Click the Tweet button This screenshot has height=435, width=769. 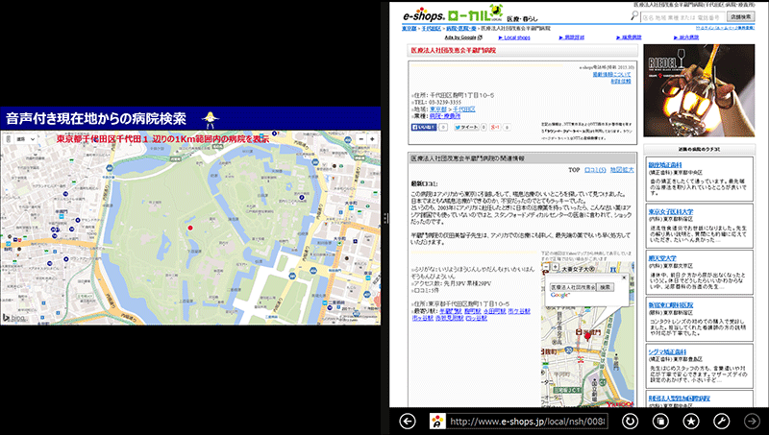(x=466, y=127)
